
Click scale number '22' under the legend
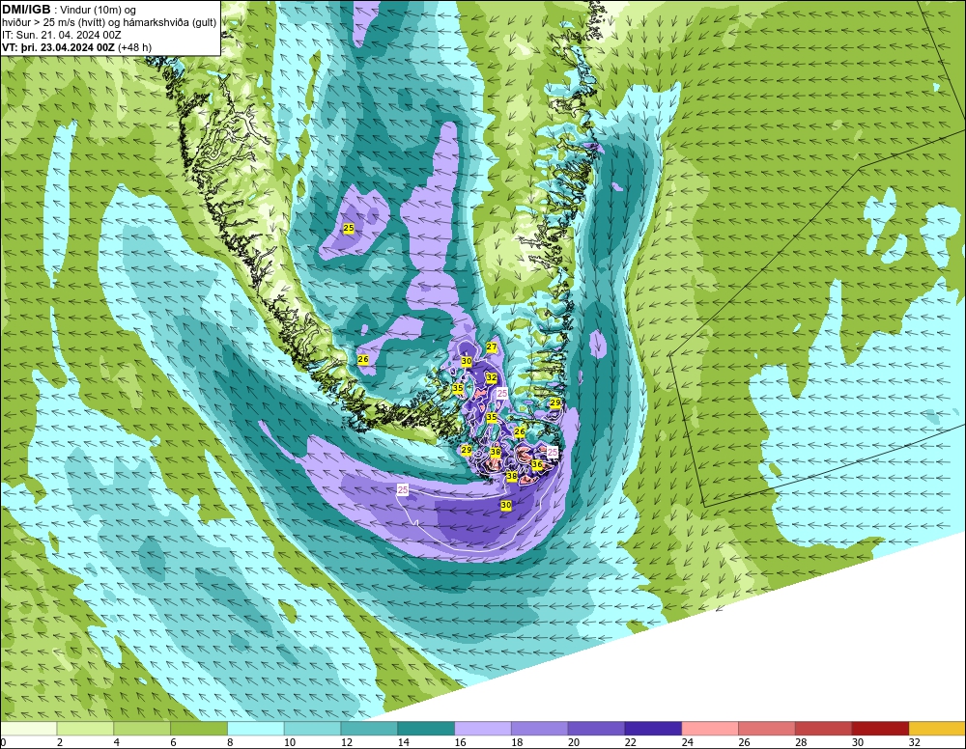point(630,742)
